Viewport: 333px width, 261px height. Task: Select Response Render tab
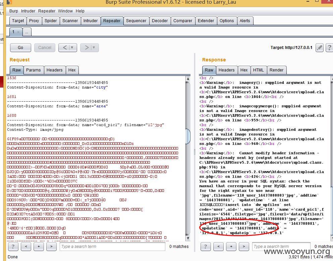click(277, 70)
